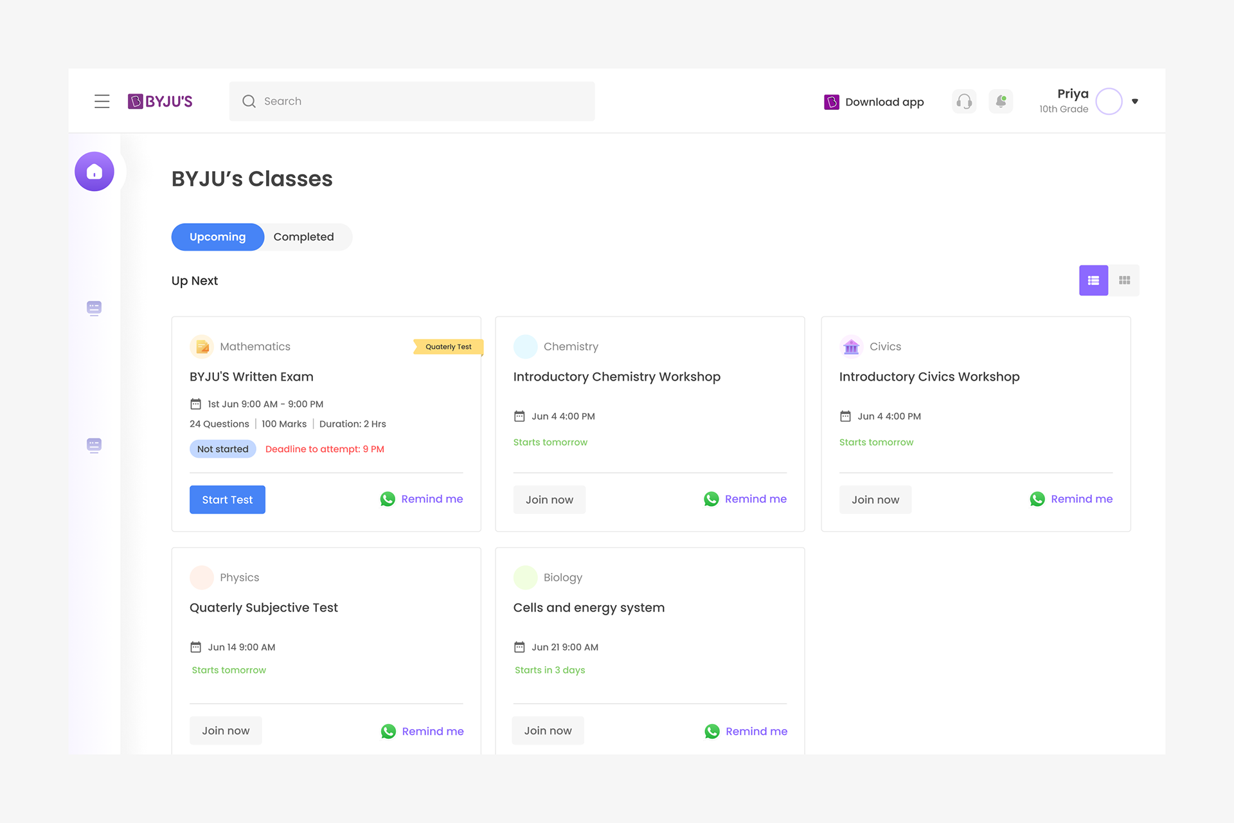Click the Physics subject icon

click(202, 577)
